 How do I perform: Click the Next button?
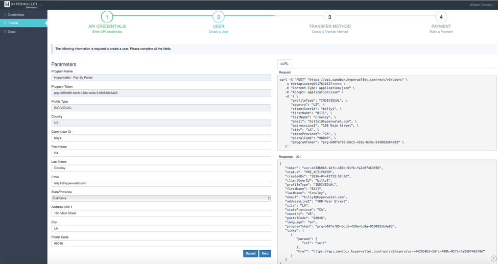click(265, 253)
